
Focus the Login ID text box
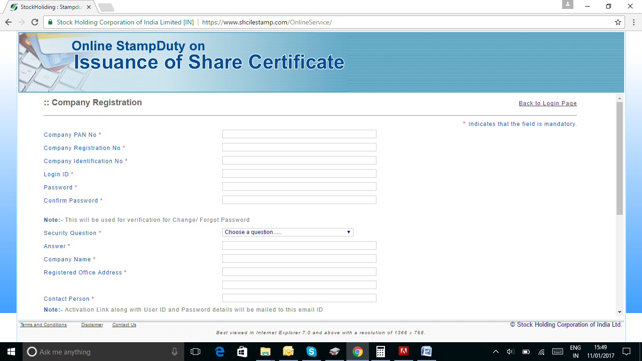299,173
